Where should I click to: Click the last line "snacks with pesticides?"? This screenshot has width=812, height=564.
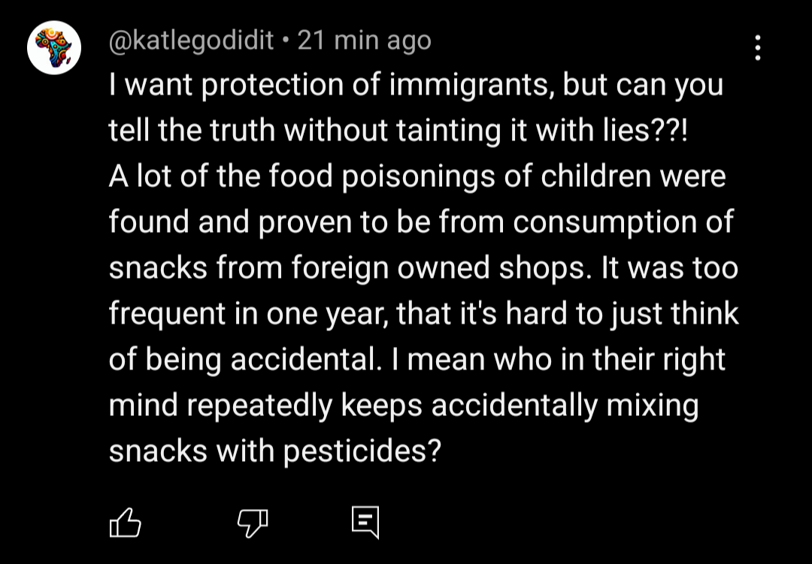274,451
